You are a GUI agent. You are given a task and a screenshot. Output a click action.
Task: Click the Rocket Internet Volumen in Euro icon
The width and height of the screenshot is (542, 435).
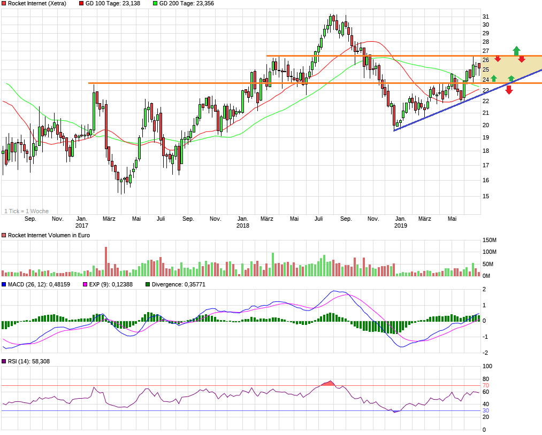pyautogui.click(x=4, y=235)
